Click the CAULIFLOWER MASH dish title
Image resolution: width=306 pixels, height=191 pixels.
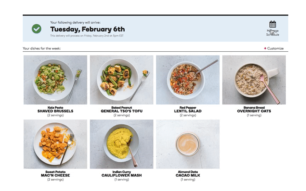(x=121, y=175)
